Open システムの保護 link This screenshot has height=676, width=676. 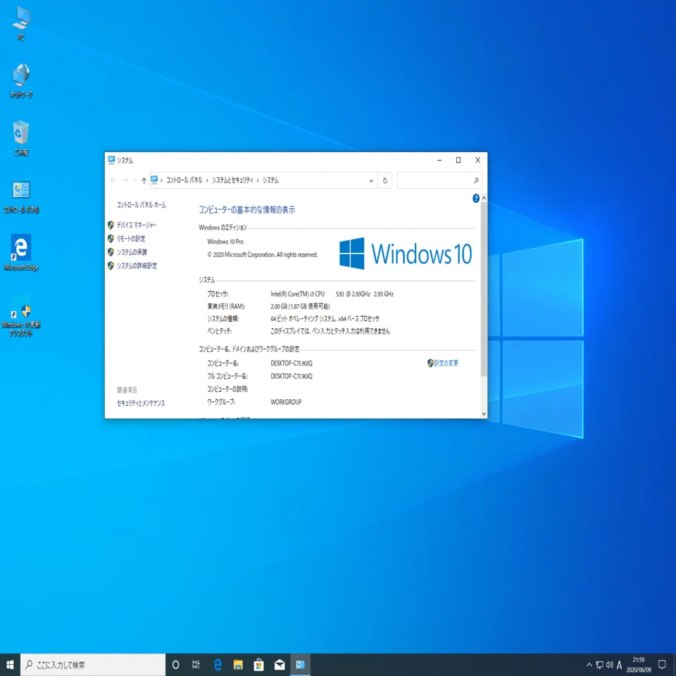point(132,252)
